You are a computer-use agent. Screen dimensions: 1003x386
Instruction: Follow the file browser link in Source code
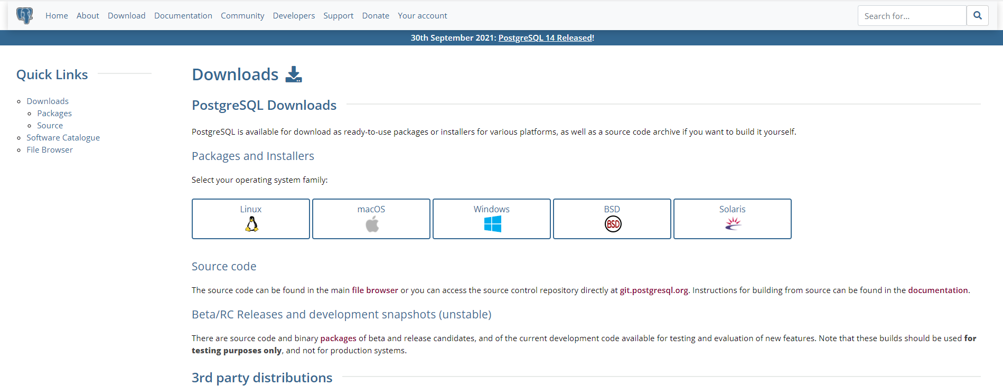pos(375,290)
